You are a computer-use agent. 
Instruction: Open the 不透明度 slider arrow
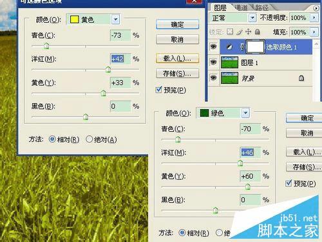pyautogui.click(x=314, y=17)
